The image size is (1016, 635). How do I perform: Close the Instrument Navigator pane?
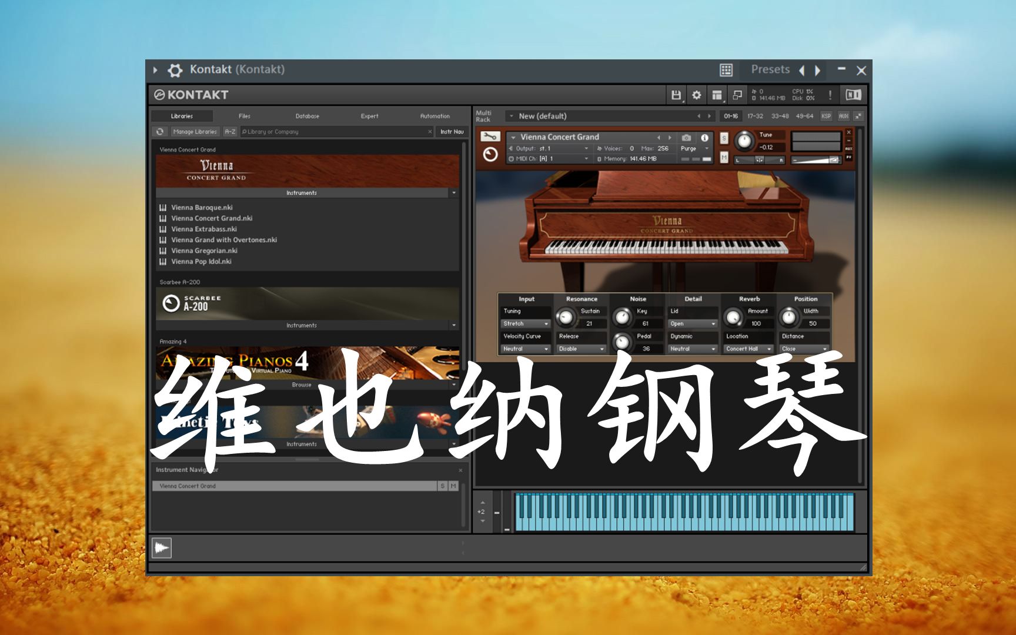coord(460,470)
